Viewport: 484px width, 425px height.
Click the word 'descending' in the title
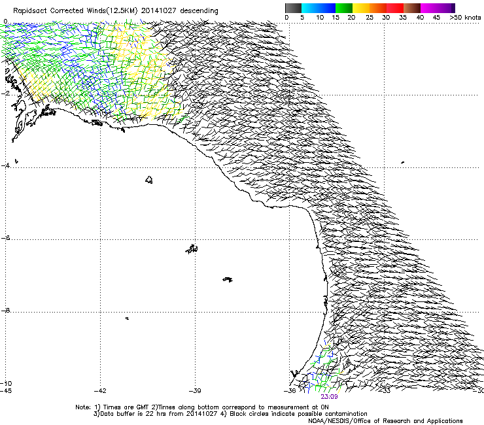tap(199, 11)
